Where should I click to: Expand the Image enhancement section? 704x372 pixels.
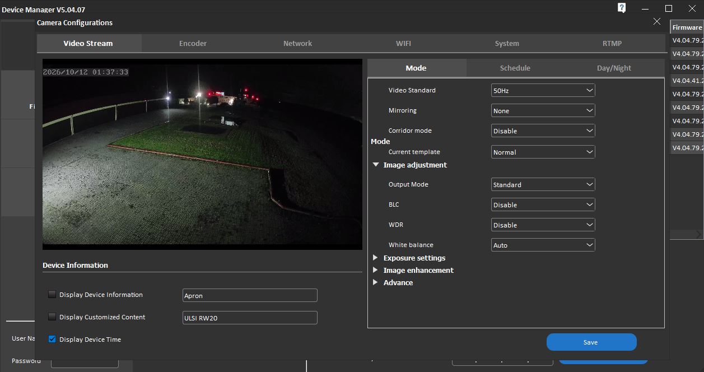point(376,270)
